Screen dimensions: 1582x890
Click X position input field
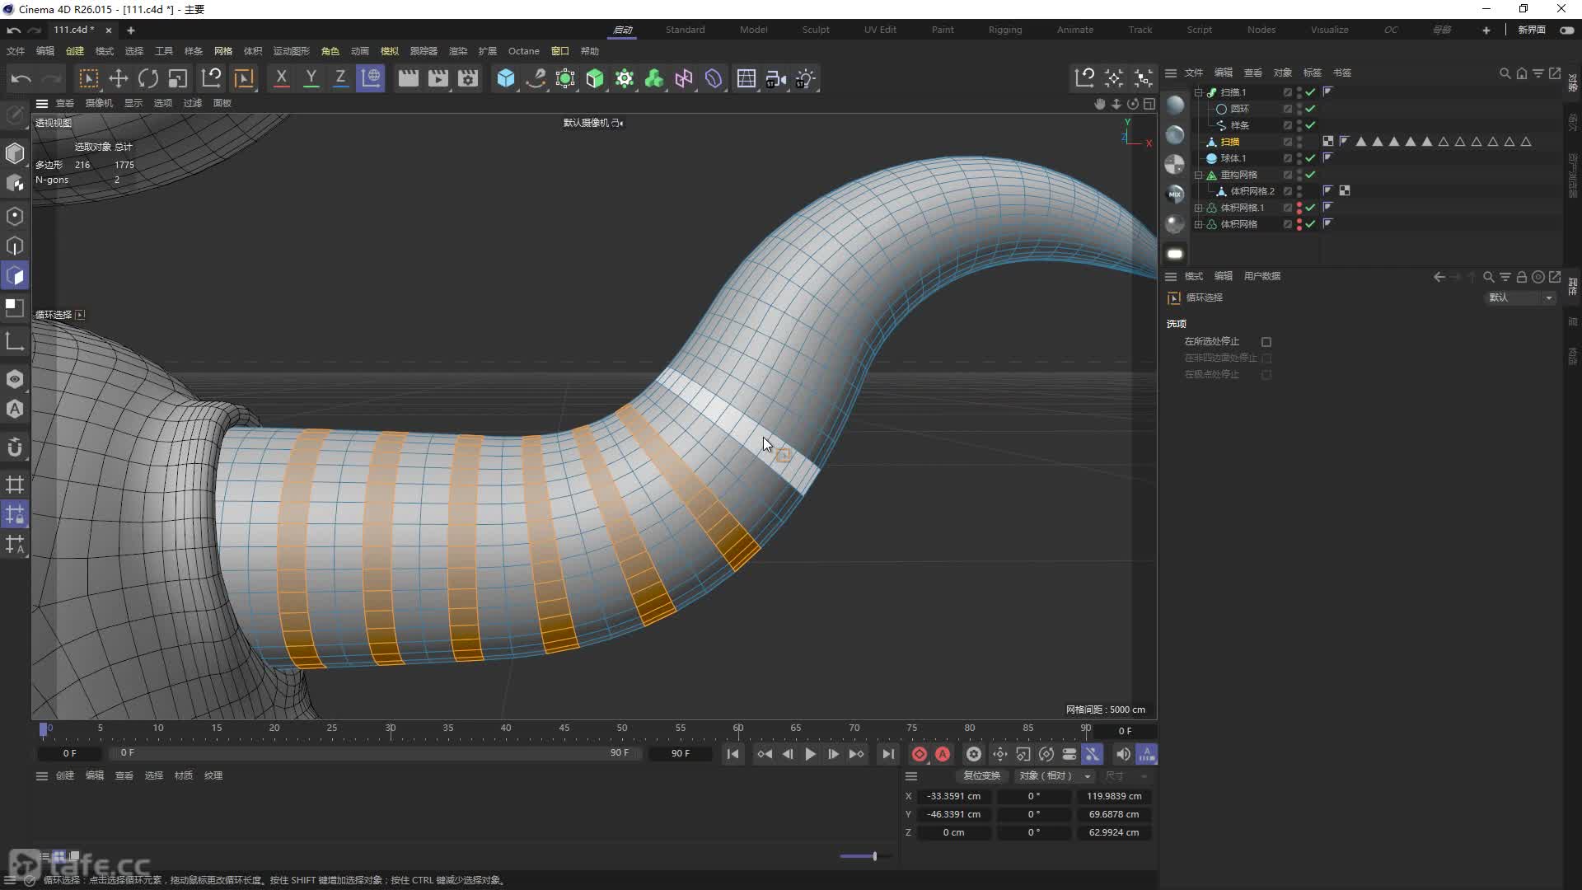tap(952, 796)
